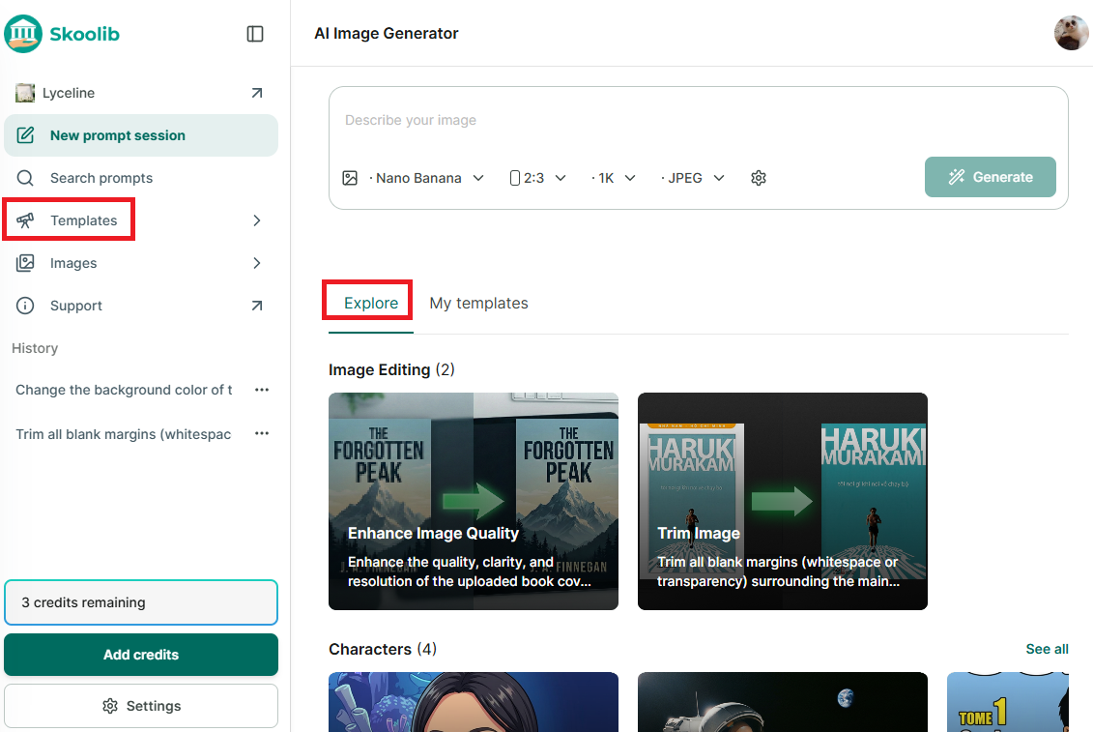The width and height of the screenshot is (1093, 732).
Task: Click the New prompt session pencil icon
Action: (x=25, y=135)
